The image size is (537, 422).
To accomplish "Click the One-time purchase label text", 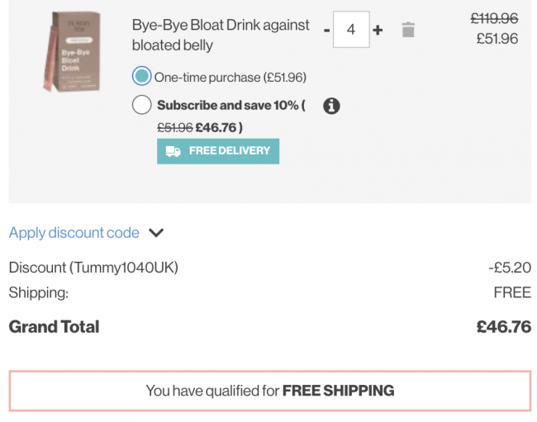I will 230,78.
